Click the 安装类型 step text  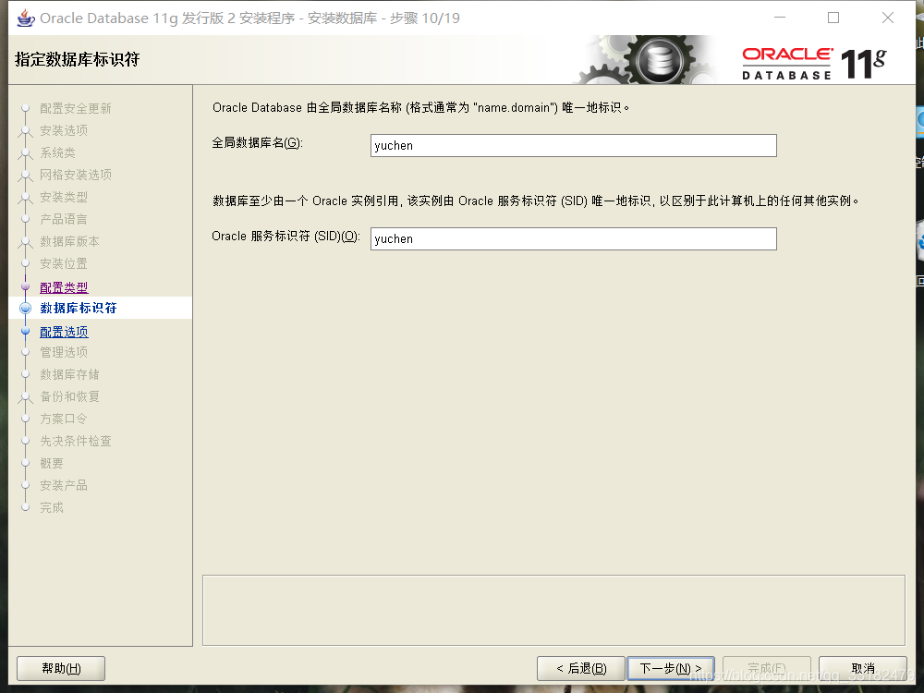64,197
